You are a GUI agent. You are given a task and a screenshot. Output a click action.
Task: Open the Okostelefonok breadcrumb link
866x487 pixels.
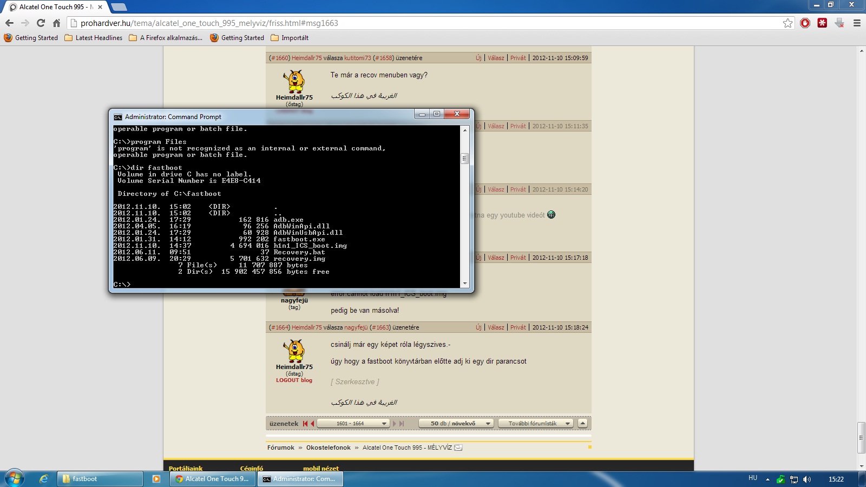click(x=329, y=447)
